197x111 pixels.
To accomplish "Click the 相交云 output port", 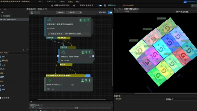I will coord(66,65).
